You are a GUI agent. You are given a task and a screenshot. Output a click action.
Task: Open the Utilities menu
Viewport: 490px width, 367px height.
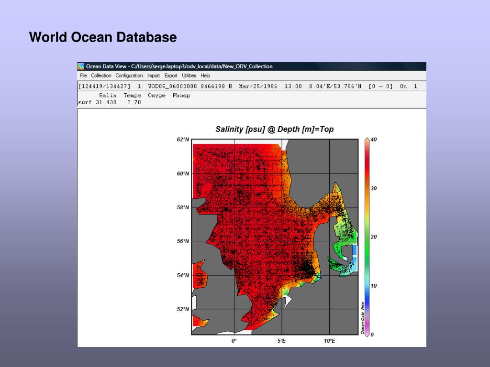point(189,76)
